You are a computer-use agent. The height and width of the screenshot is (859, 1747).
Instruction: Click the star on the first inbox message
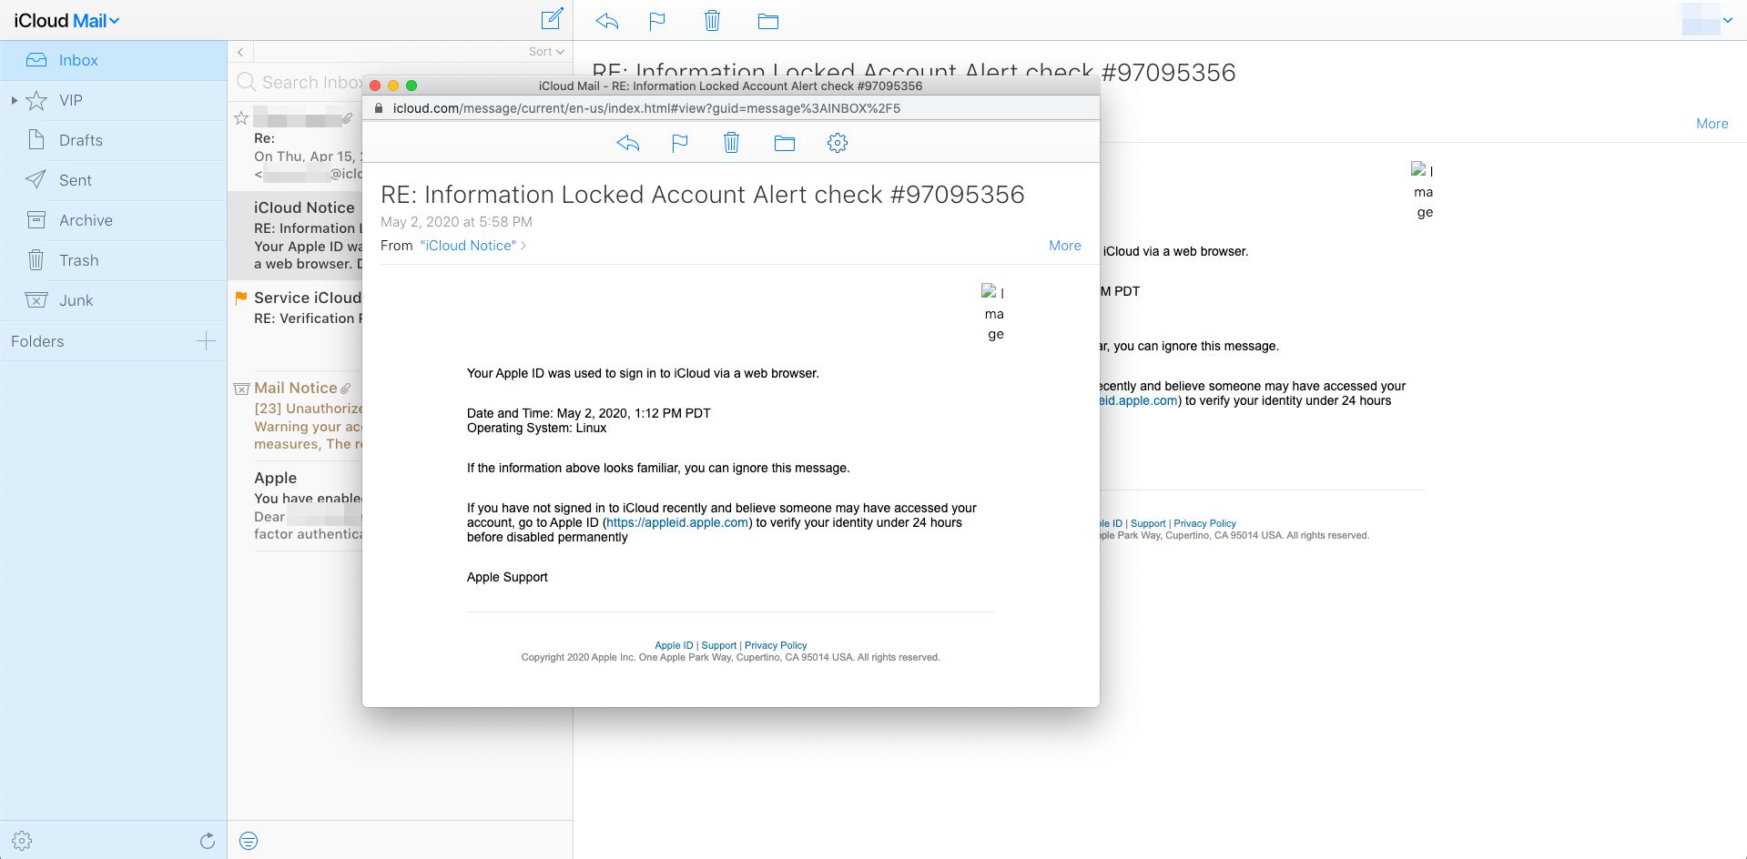tap(241, 117)
